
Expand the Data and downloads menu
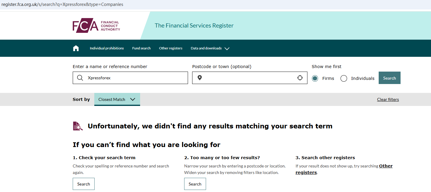click(x=210, y=48)
